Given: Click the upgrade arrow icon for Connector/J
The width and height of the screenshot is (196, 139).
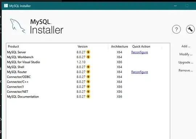Looking at the screenshot, I should tap(88, 87).
